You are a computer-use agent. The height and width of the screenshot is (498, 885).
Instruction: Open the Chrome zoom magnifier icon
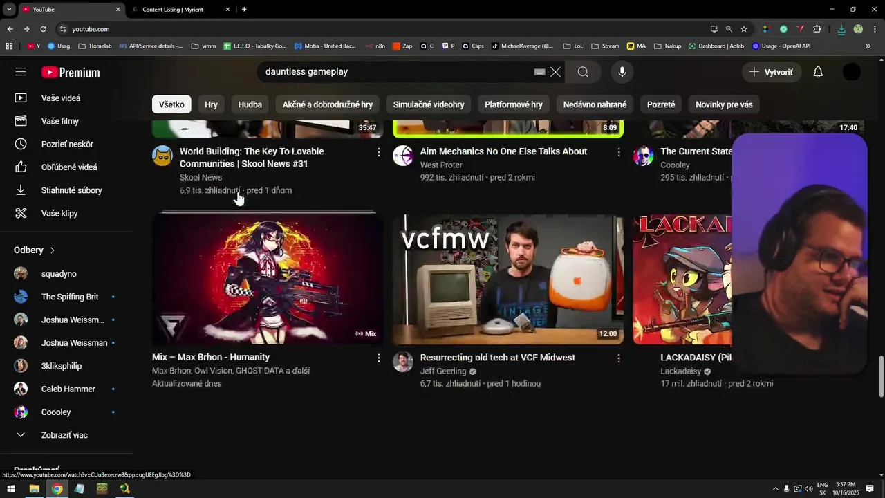(729, 29)
